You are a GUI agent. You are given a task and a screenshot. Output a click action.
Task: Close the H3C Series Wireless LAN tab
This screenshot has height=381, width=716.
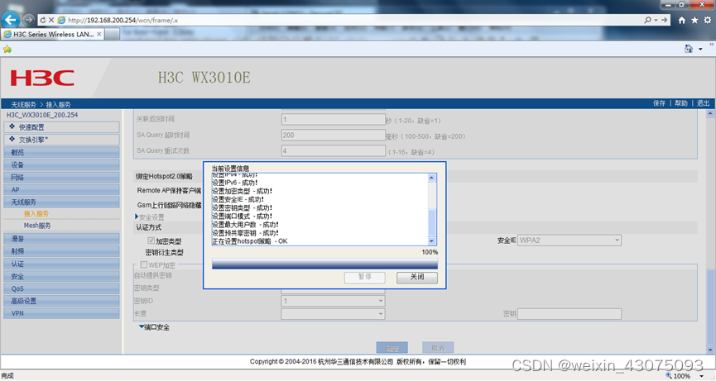coord(99,34)
